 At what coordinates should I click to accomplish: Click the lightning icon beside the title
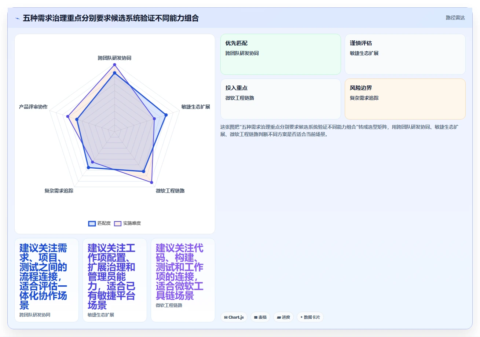click(17, 18)
